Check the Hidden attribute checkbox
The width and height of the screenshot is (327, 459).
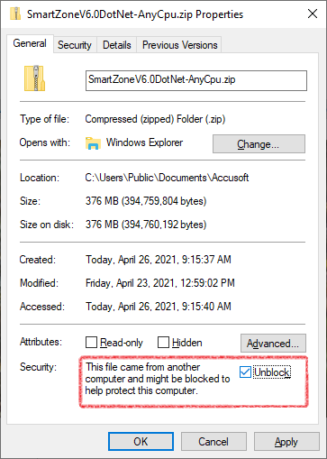163,342
